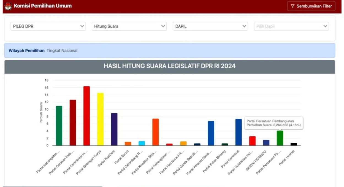Click the 'Partai Buruh' axis label
344x187 pixels.
[x=121, y=157]
